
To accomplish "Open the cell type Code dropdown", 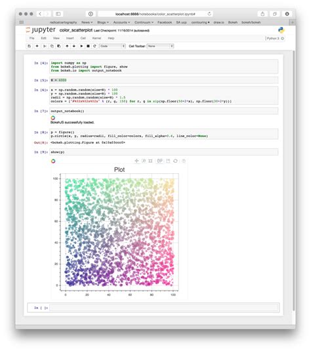I will (x=112, y=46).
